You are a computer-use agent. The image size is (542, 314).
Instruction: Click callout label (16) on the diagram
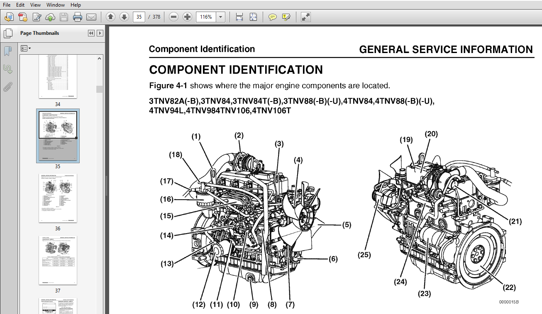coord(167,199)
